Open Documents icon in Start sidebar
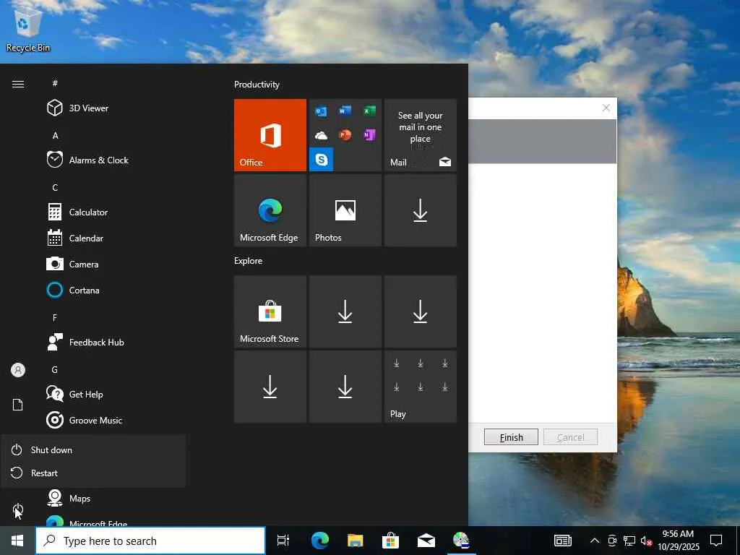The width and height of the screenshot is (740, 555). click(18, 405)
